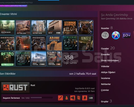Click 'Son Çevrimiçi 16 dakika önce' text
This screenshot has width=134, height=107.
(x=117, y=19)
